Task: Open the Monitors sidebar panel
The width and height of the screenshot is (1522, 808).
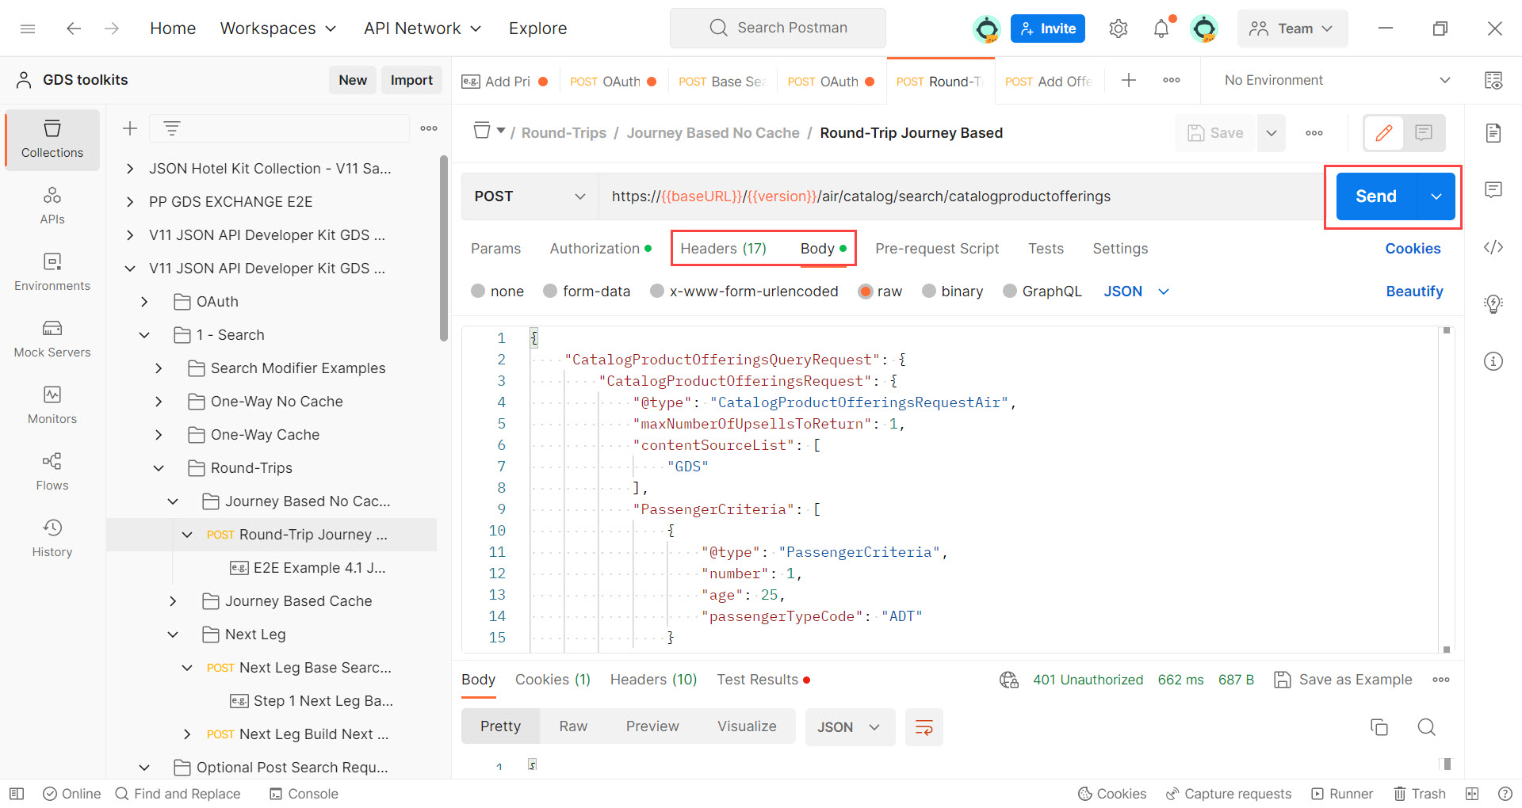Action: [52, 405]
